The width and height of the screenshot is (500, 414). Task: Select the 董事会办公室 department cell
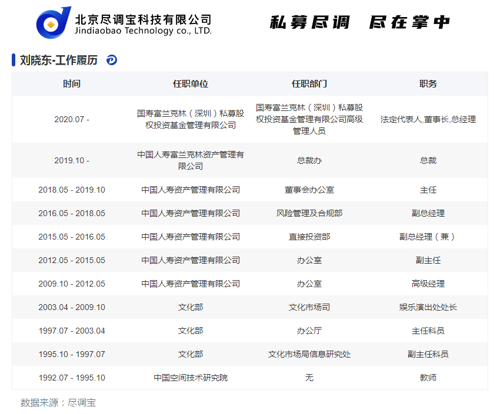click(x=309, y=190)
